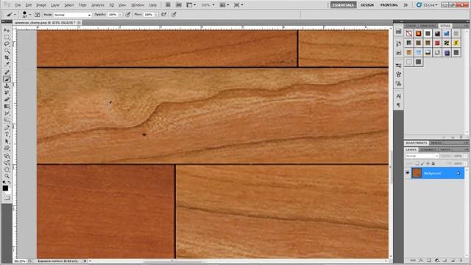Select the Move tool
The width and height of the screenshot is (471, 265).
pyautogui.click(x=7, y=30)
